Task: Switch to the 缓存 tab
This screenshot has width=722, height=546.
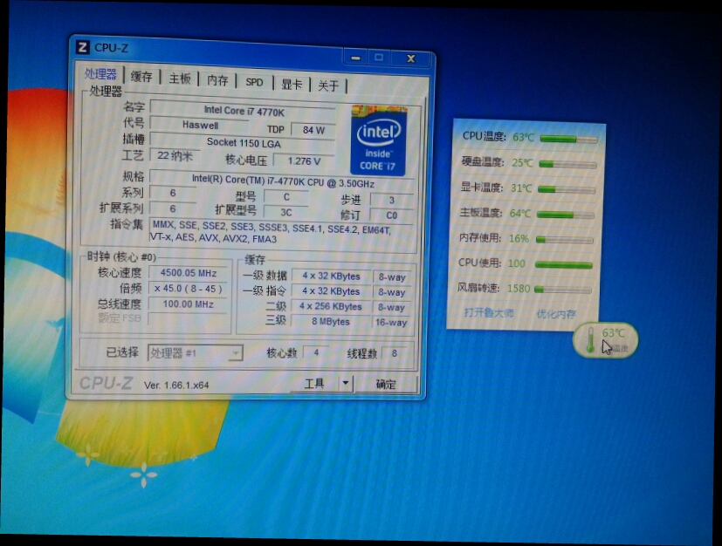Action: coord(141,77)
